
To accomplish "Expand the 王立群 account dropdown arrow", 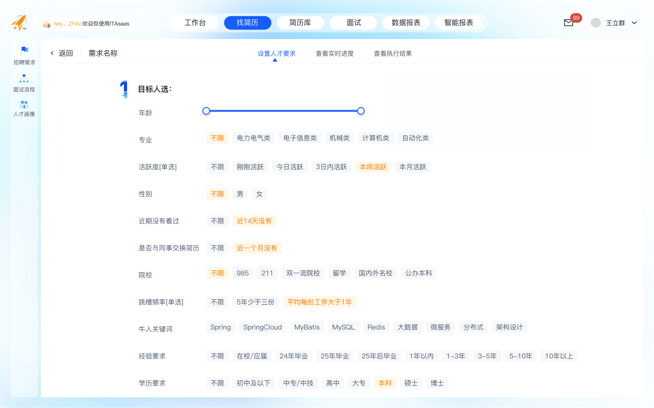I will coord(634,23).
